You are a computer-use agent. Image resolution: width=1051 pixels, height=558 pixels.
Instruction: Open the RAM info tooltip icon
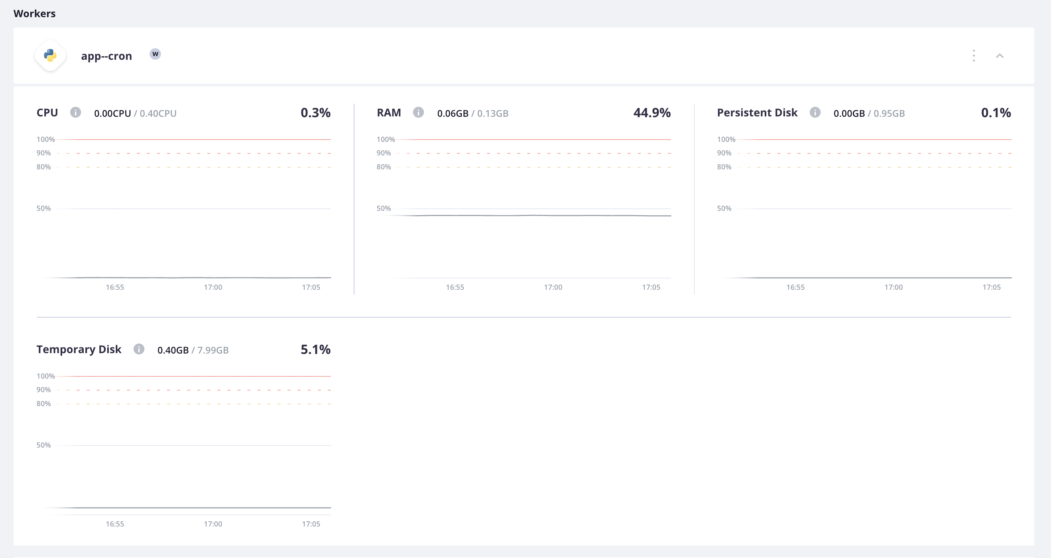pos(418,113)
